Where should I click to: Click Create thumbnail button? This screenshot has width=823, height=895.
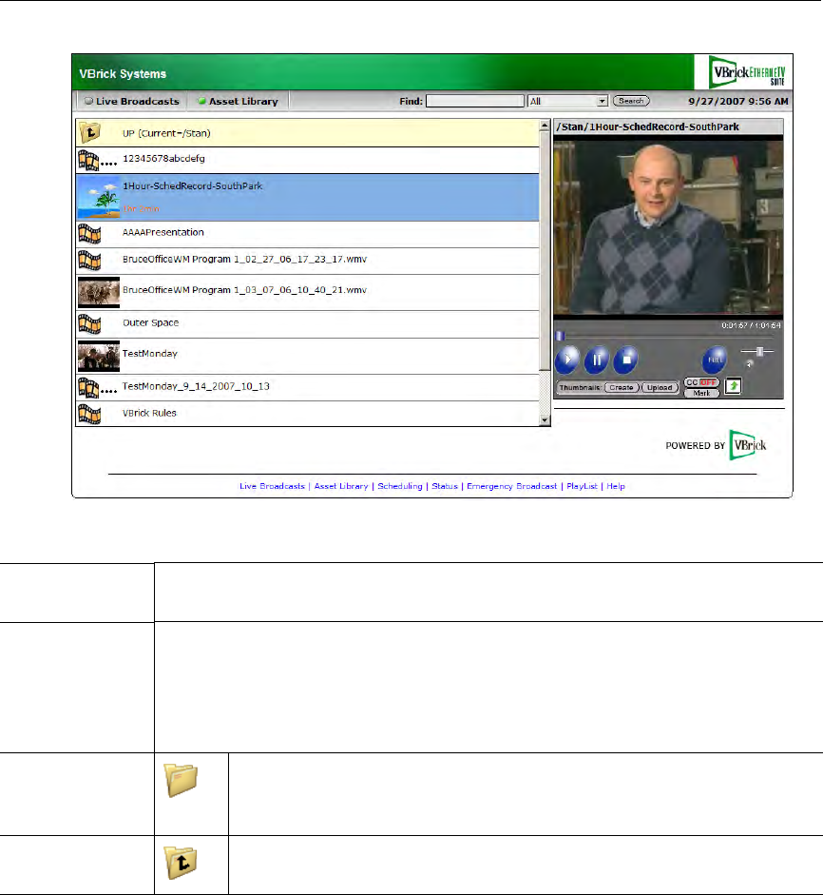coord(622,387)
